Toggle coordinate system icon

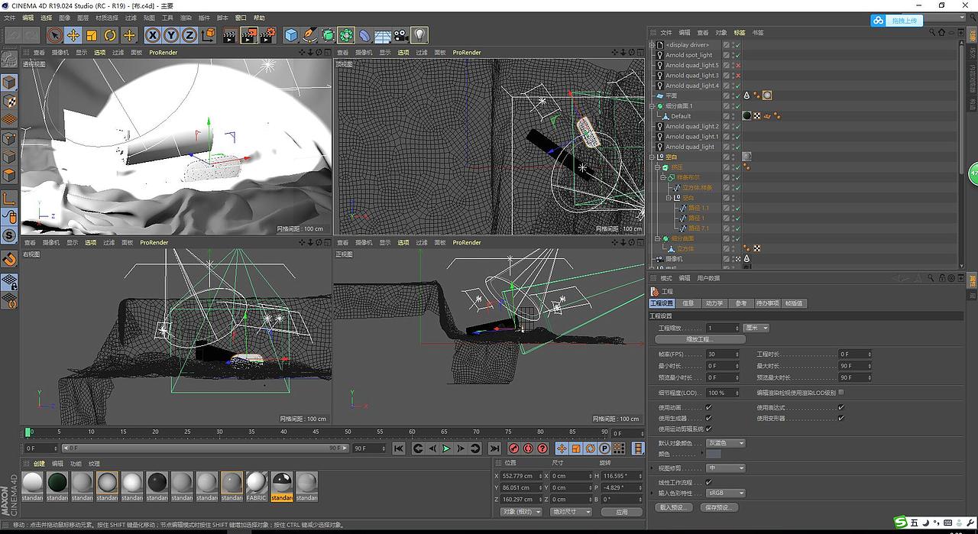(209, 35)
